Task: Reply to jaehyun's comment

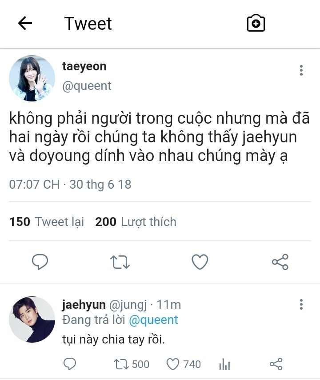Action: pos(70,364)
